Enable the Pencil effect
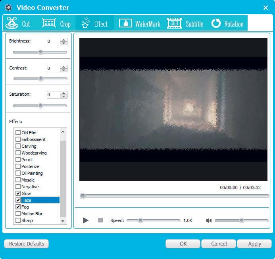Screen dimensions: 275x259 tap(18, 159)
